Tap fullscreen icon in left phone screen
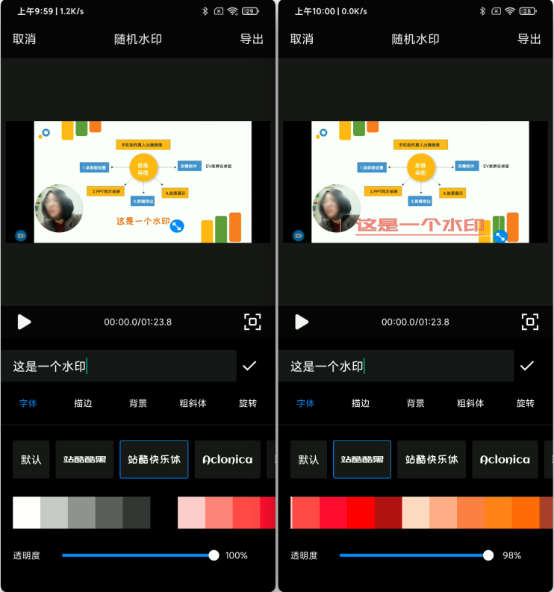Image resolution: width=554 pixels, height=592 pixels. click(x=252, y=322)
